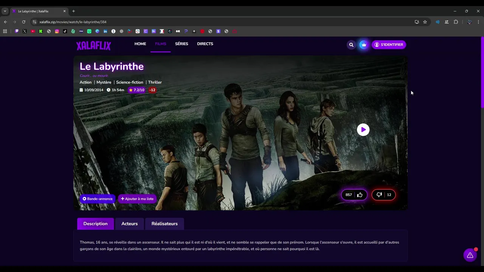Click the release date 10/09/2014

92,90
